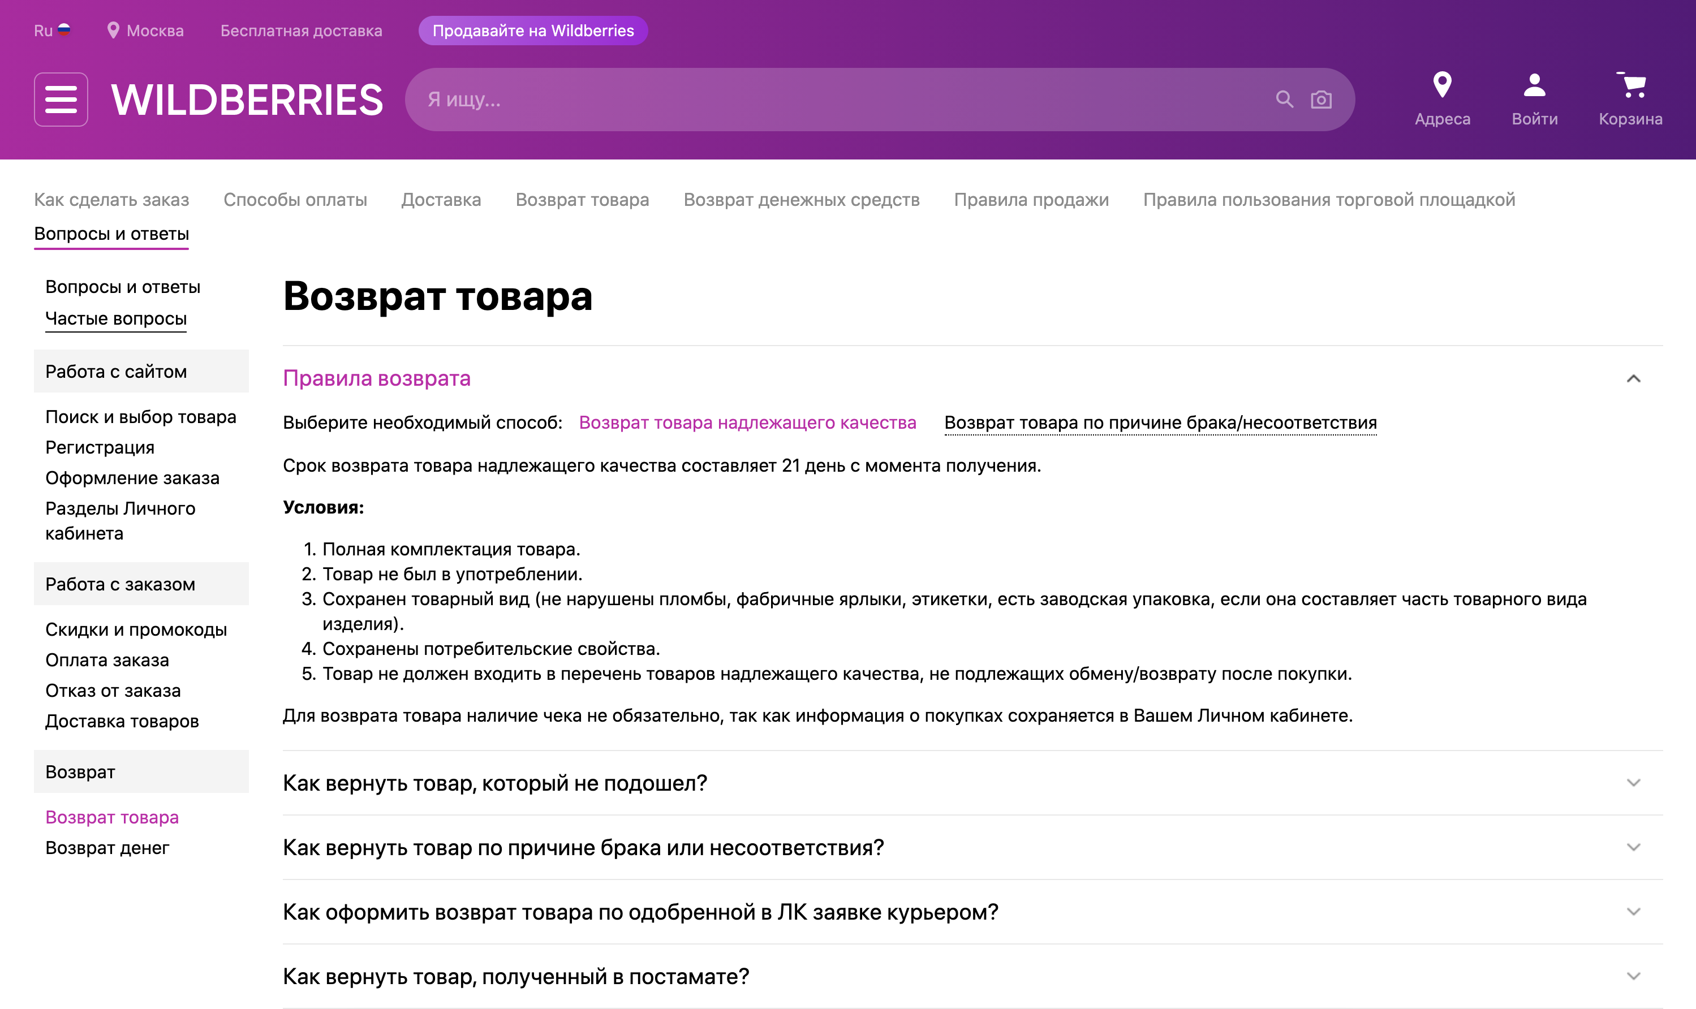Expand Как вернуть товар, который не подошел
Viewport: 1696px width, 1009px height.
[1633, 783]
